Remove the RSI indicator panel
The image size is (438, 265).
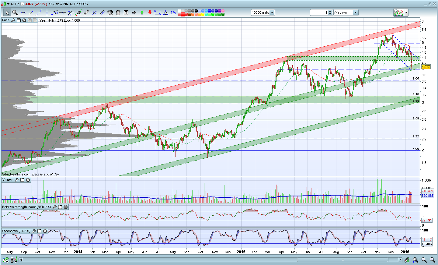(x=65, y=207)
